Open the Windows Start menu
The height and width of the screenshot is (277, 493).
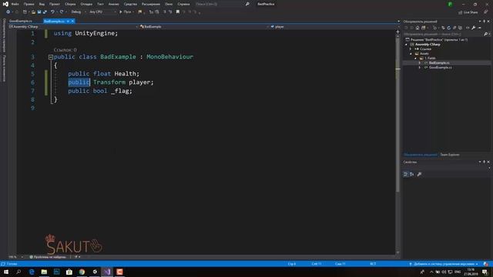6,272
